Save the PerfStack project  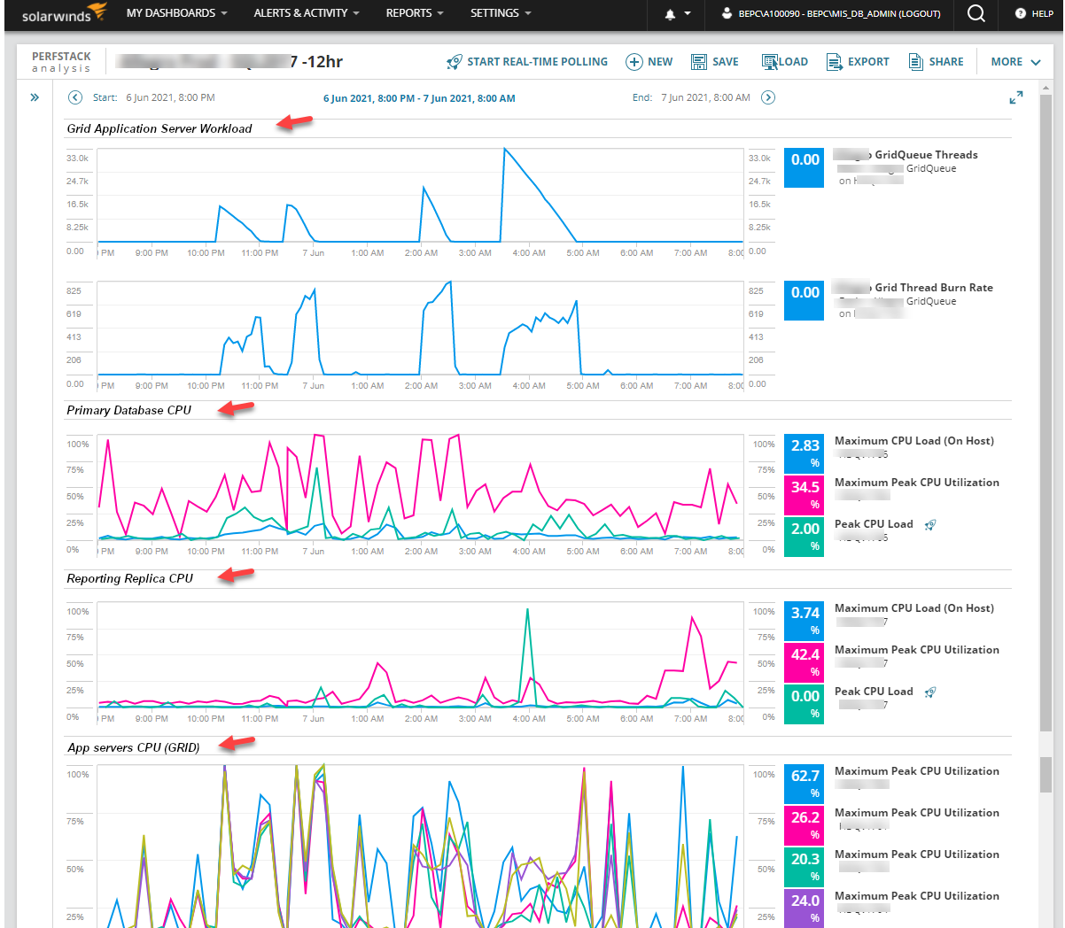715,62
